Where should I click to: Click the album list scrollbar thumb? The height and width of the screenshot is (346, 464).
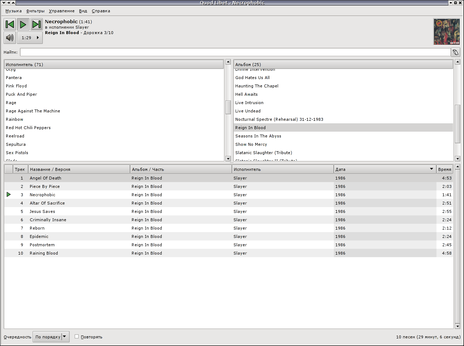pos(457,124)
